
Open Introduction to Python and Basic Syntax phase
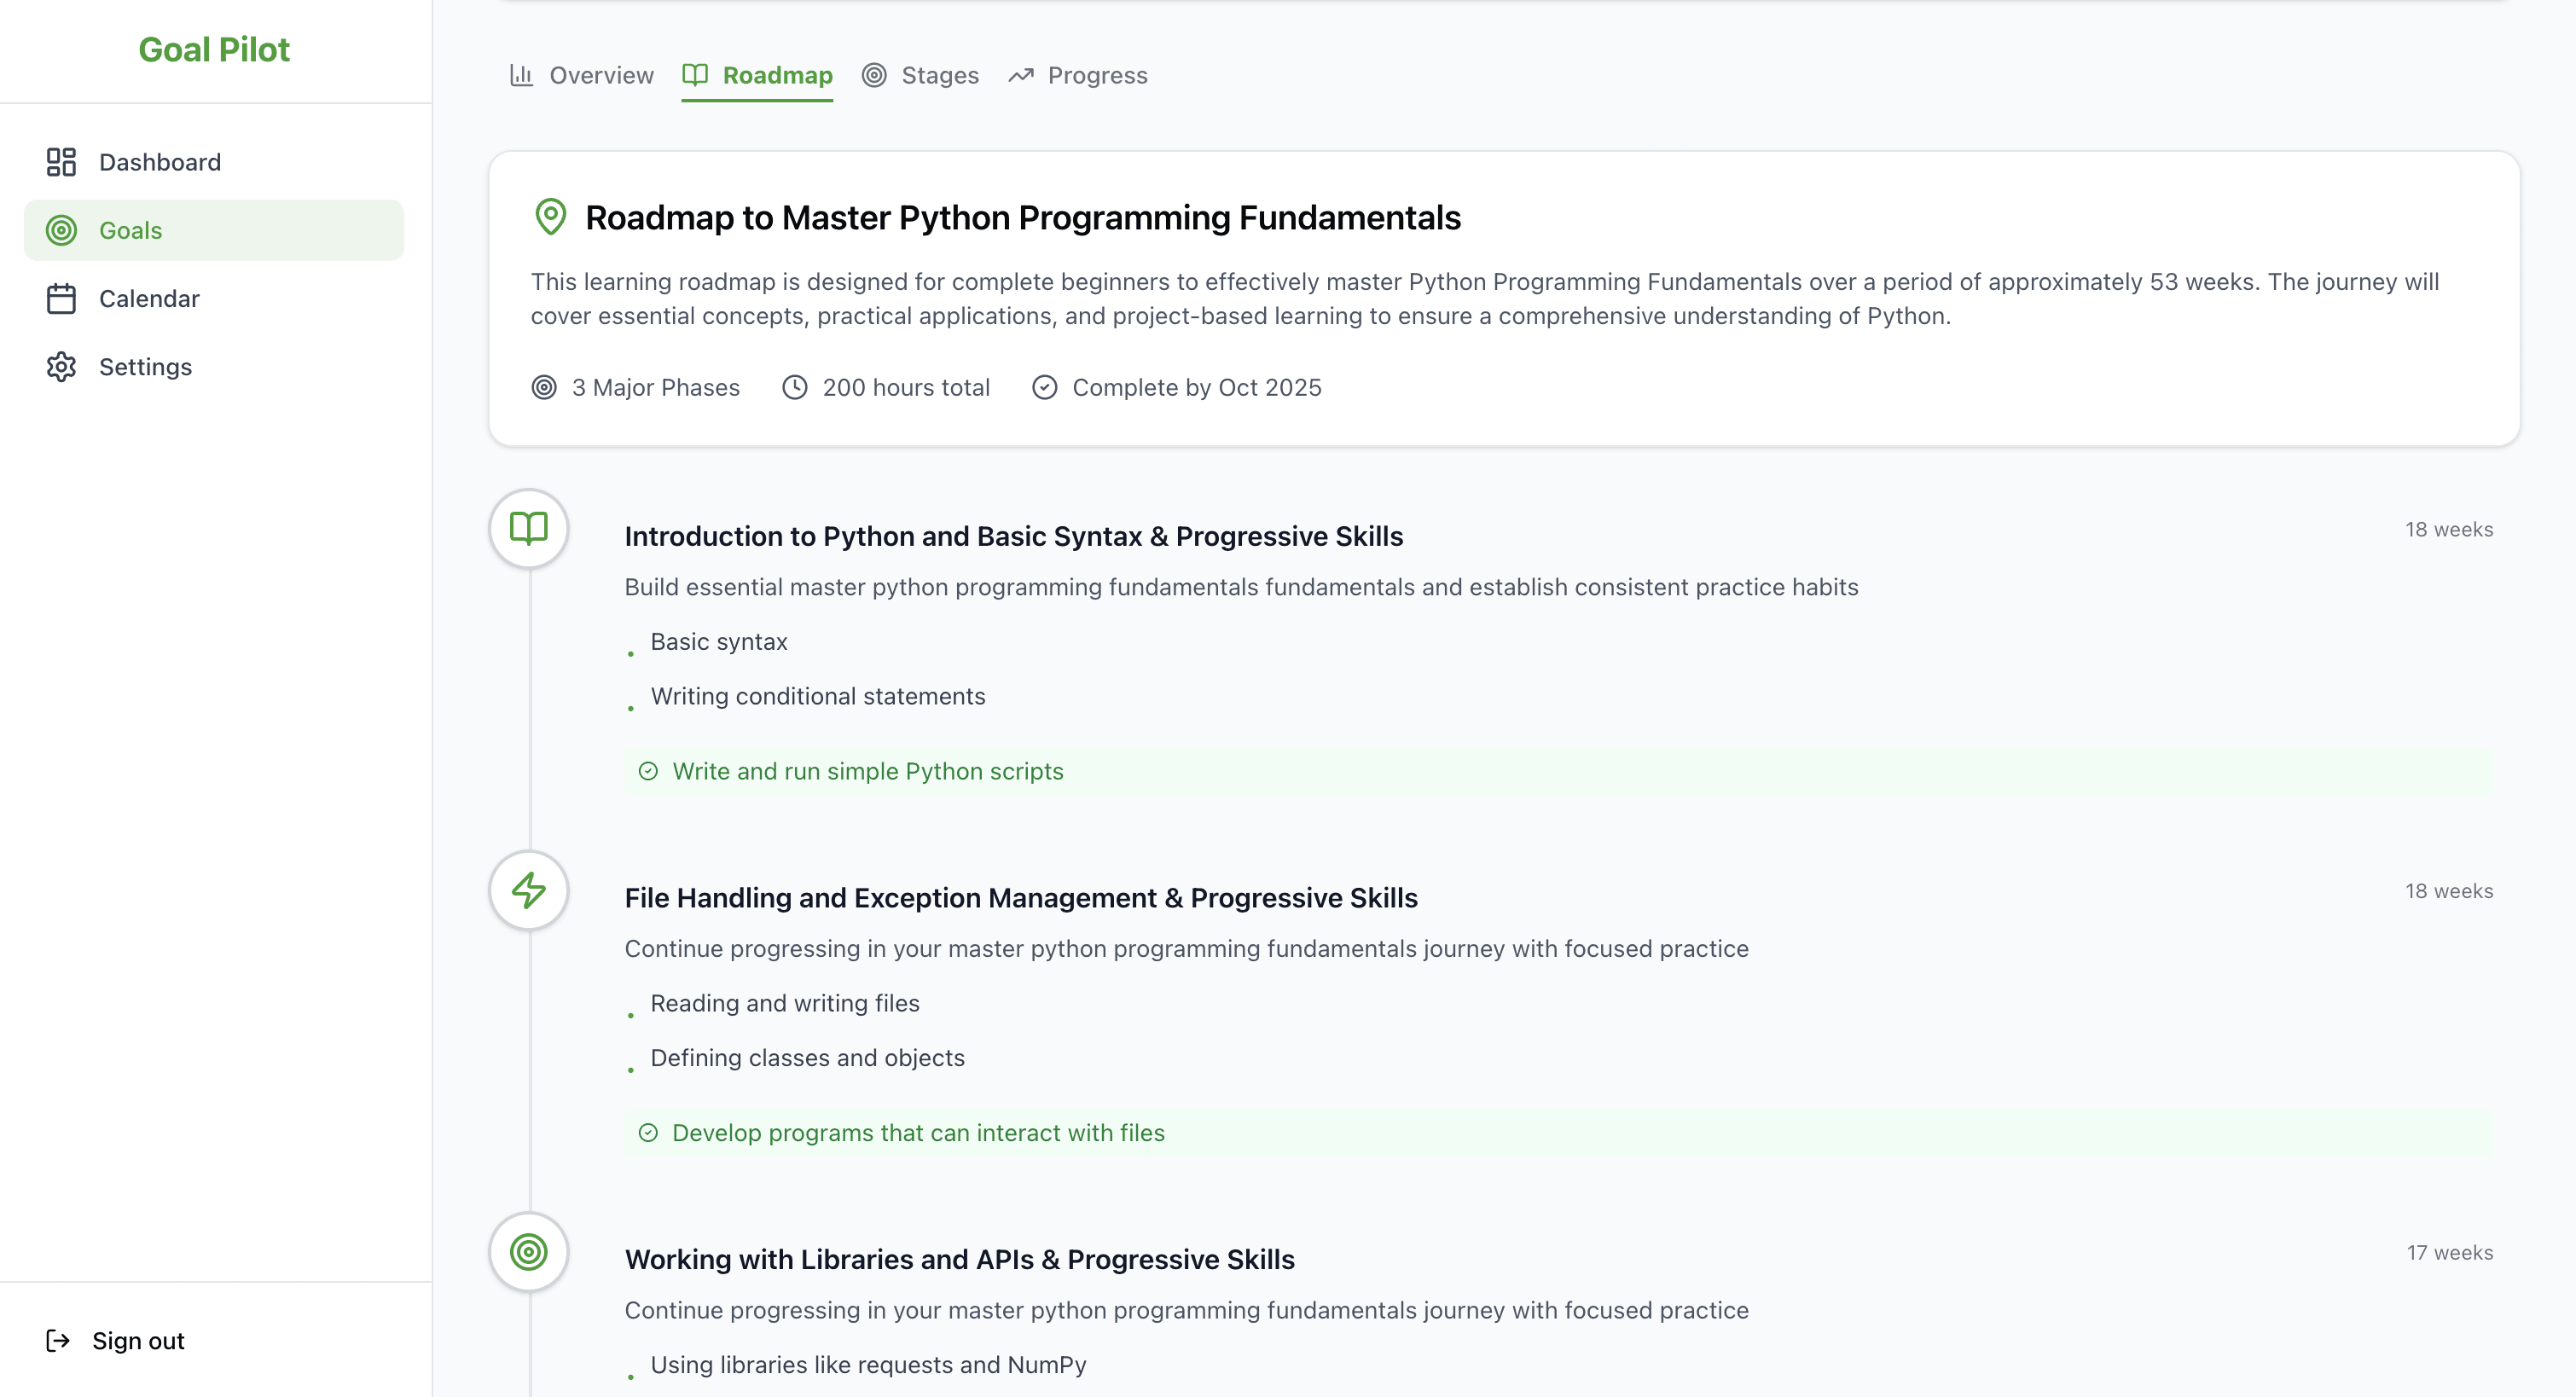1014,536
